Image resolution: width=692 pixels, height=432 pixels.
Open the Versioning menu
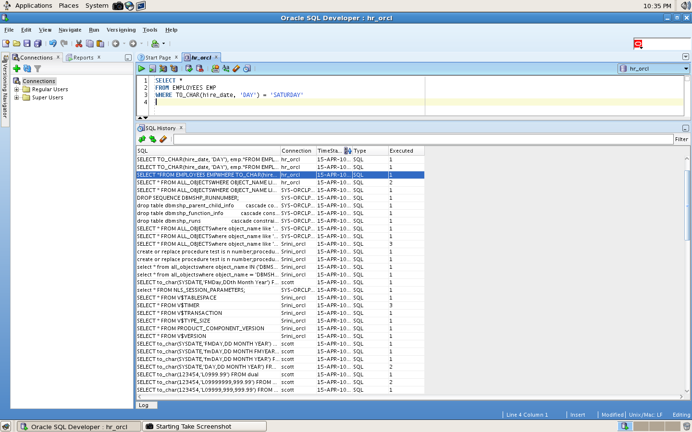(x=121, y=30)
